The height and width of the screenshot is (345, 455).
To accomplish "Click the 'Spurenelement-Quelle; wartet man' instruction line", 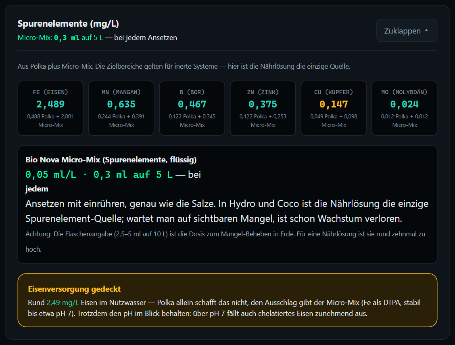I will (x=214, y=219).
